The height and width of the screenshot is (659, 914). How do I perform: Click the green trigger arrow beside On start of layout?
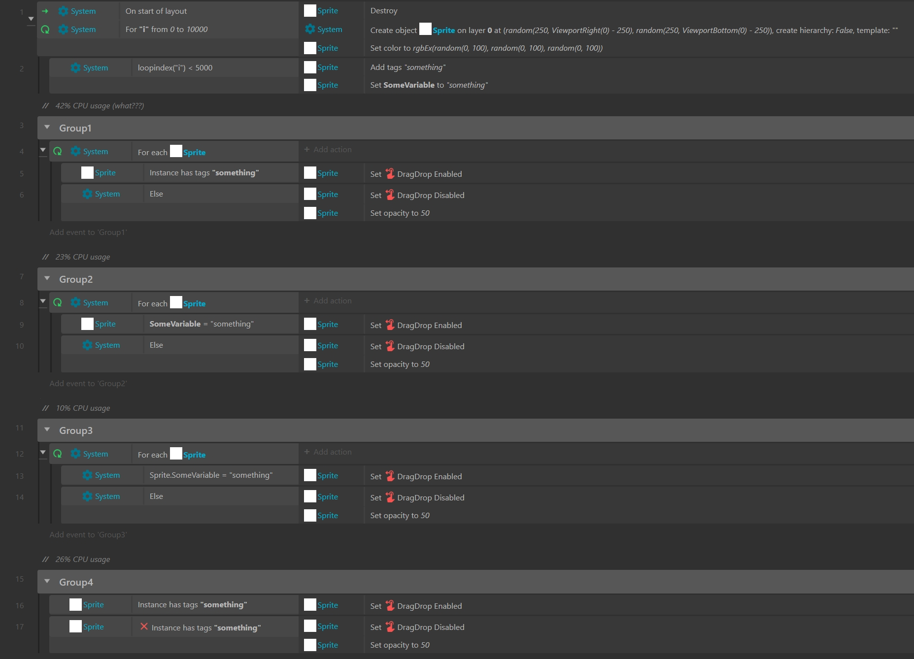[45, 11]
